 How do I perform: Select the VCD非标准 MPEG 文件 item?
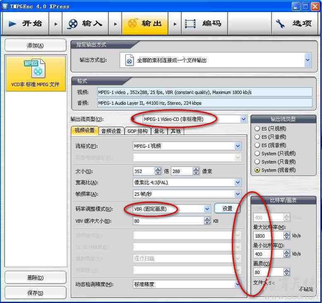[36, 74]
